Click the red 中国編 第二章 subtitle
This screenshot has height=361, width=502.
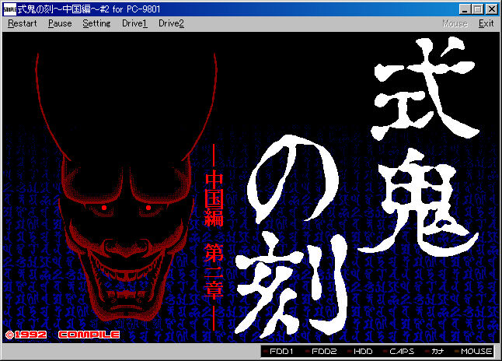(214, 238)
